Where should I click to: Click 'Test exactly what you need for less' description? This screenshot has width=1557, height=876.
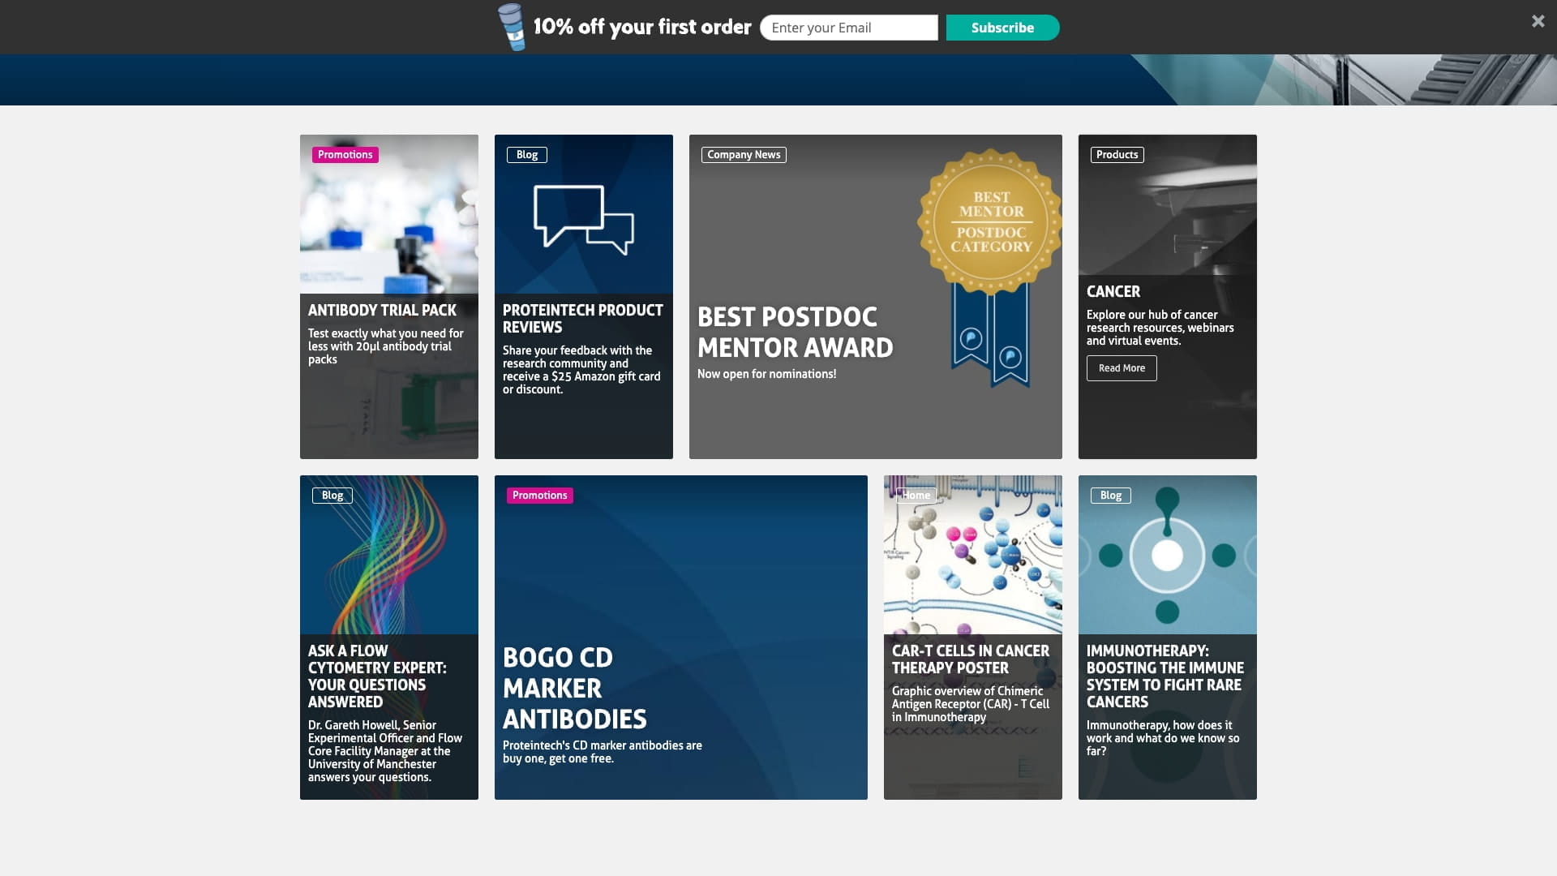pos(386,346)
